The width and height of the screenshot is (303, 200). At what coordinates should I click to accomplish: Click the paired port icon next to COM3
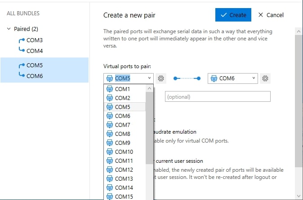point(22,40)
